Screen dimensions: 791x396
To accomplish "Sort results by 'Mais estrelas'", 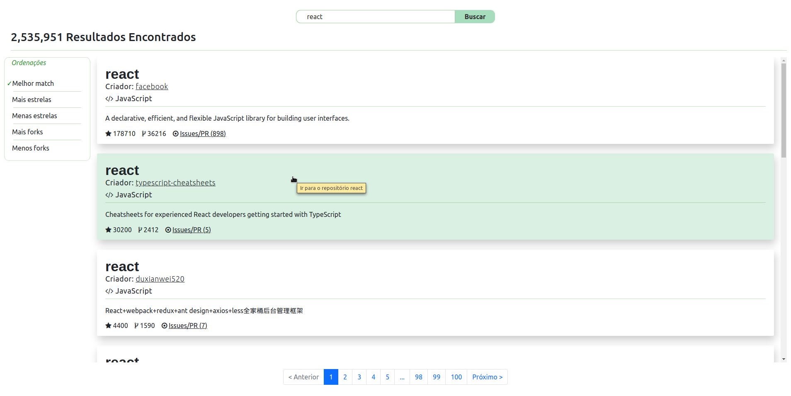I will click(32, 100).
